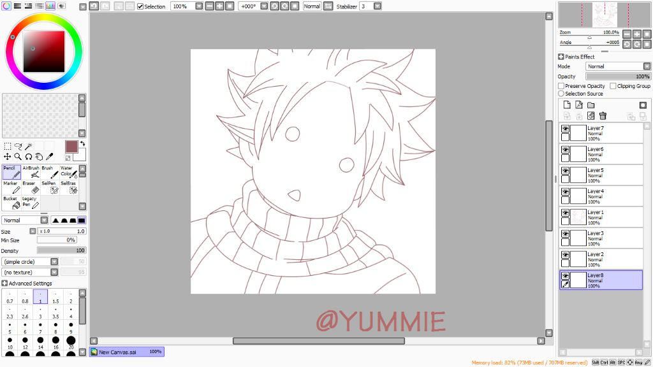Select the Hand pan tool

(39, 157)
